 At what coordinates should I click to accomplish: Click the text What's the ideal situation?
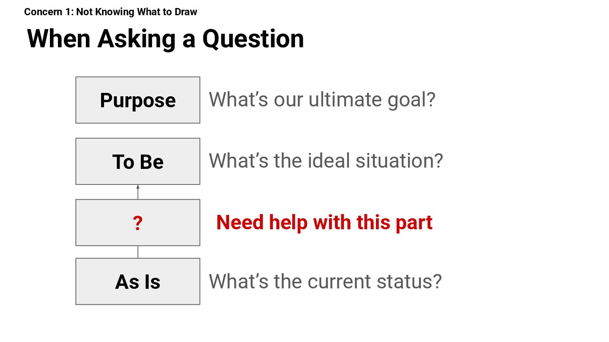click(x=326, y=161)
